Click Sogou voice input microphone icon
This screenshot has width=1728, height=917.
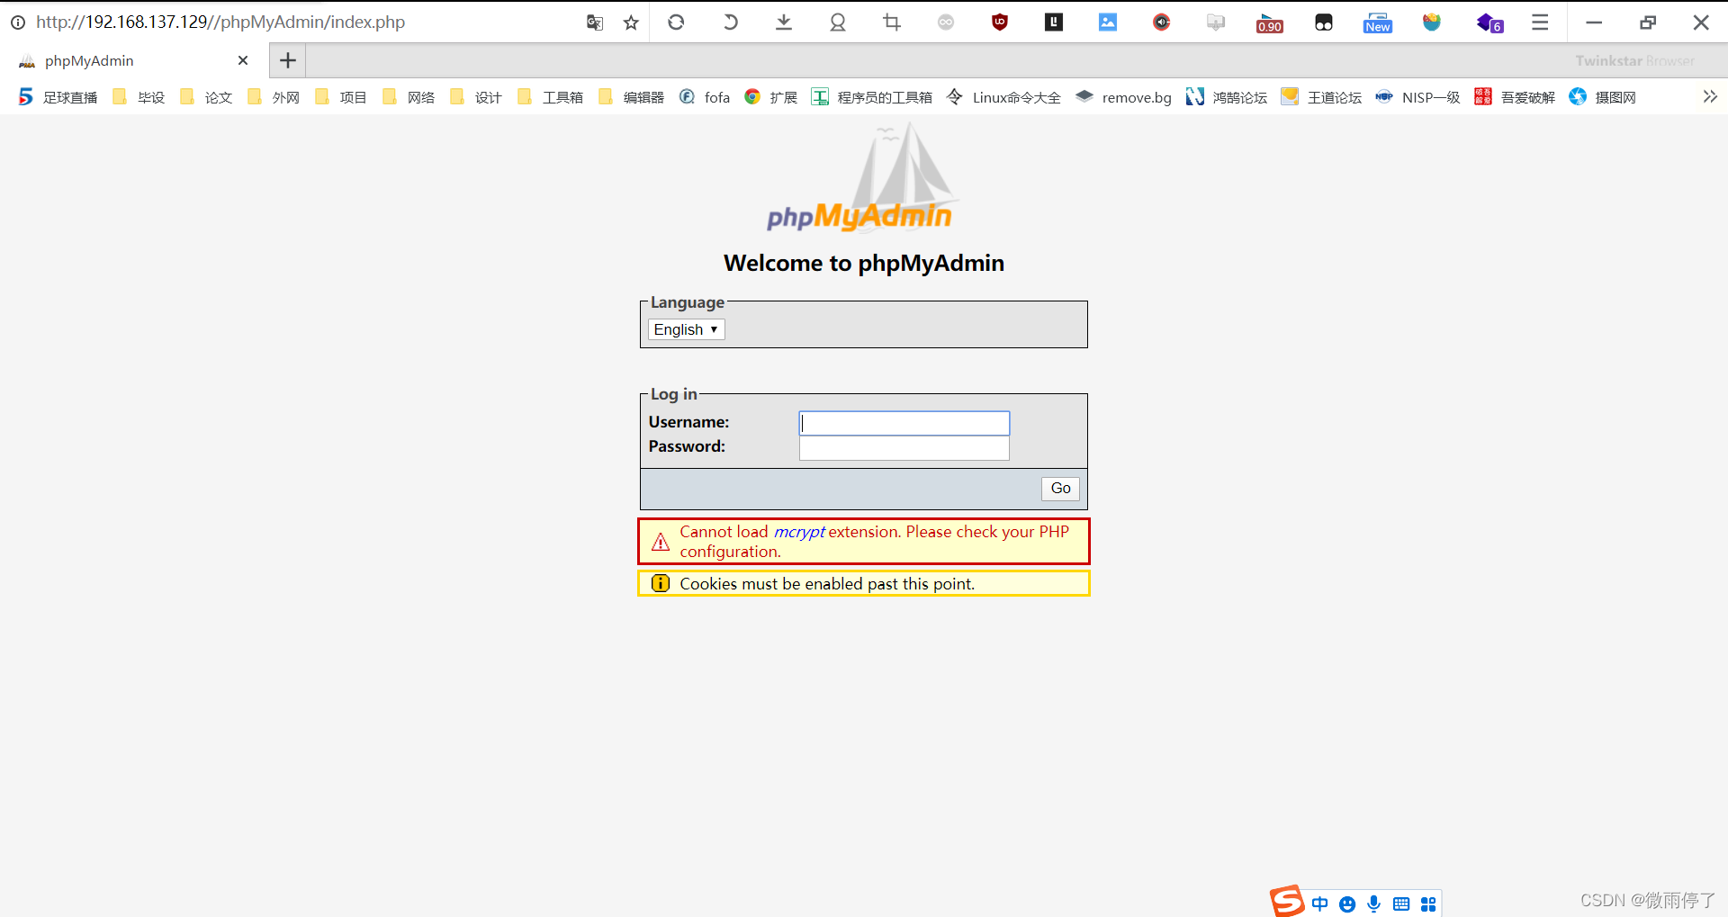pyautogui.click(x=1374, y=904)
